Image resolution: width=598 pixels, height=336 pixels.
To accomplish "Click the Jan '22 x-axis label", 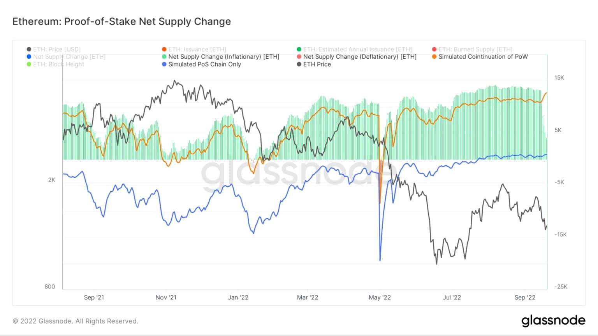I will [238, 297].
